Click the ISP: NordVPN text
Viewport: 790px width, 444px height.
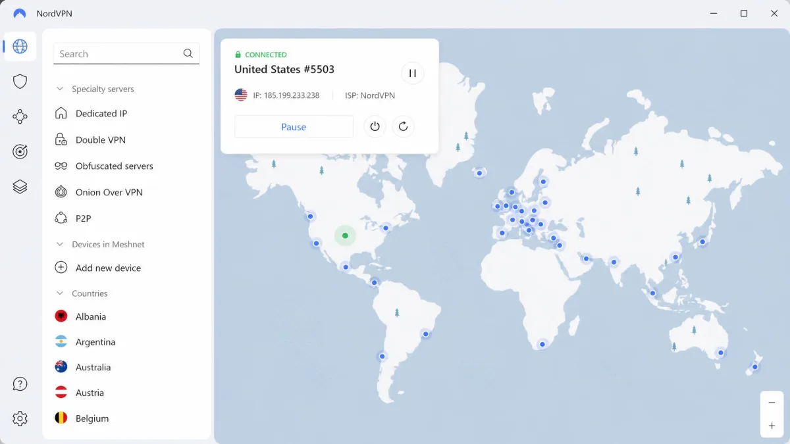pyautogui.click(x=370, y=95)
